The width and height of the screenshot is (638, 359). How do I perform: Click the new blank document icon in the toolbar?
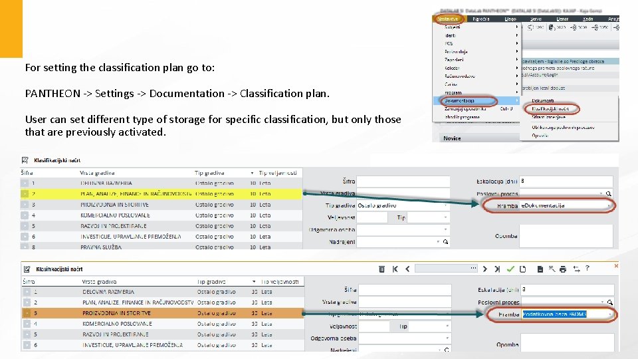tap(523, 269)
